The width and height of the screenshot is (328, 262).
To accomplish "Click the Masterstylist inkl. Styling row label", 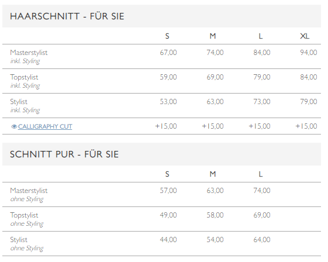I will [x=29, y=57].
